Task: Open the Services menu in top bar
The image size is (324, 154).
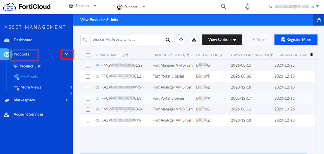Action: tap(83, 6)
